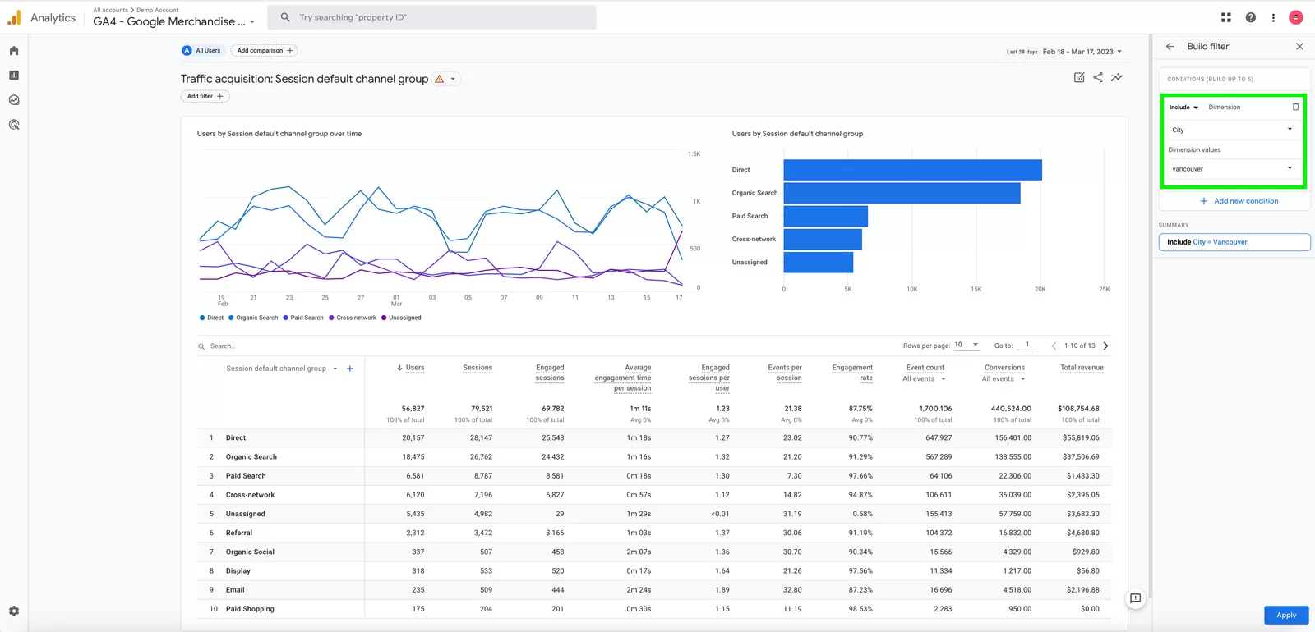The image size is (1315, 632).
Task: Click the Email table row label
Action: pyautogui.click(x=235, y=590)
